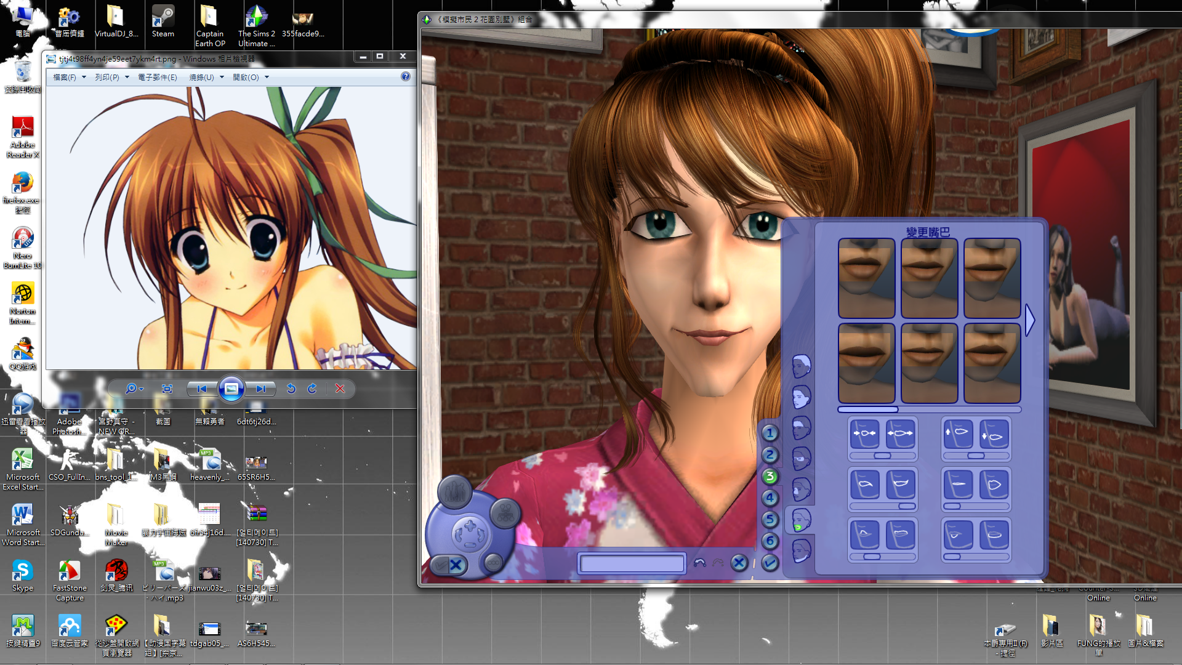This screenshot has width=1182, height=665.
Task: Cancel with the blue X button
Action: click(x=739, y=563)
